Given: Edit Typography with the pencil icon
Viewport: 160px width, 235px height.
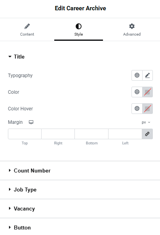Looking at the screenshot, I should coord(148,75).
